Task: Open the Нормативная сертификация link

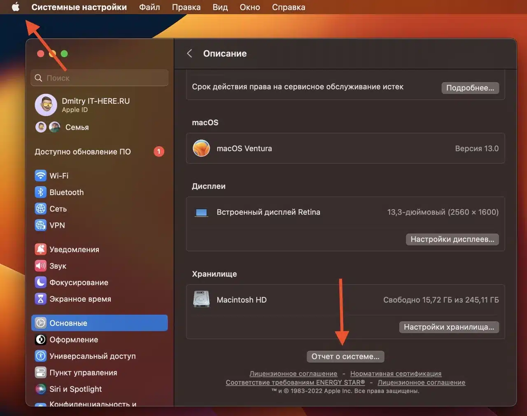Action: tap(396, 374)
